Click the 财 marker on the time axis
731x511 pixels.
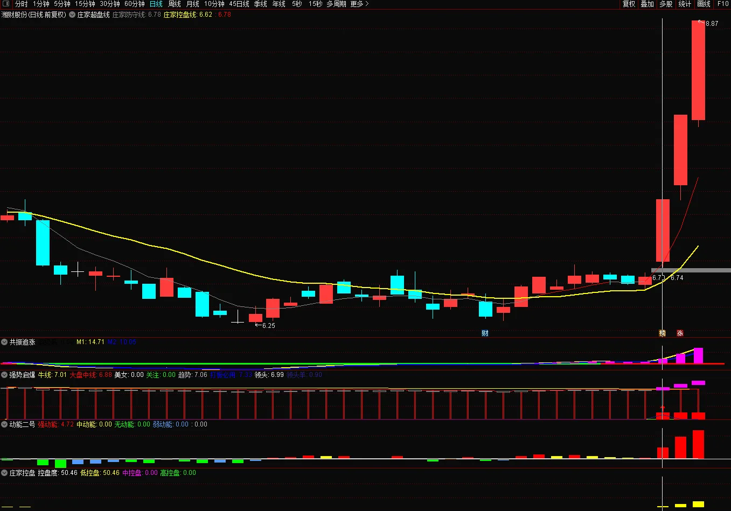click(x=485, y=333)
